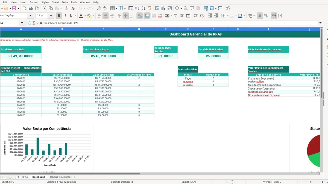Viewport: 328px width, 184px height.
Task: Sort ascending A to Z
Action: 137,8
